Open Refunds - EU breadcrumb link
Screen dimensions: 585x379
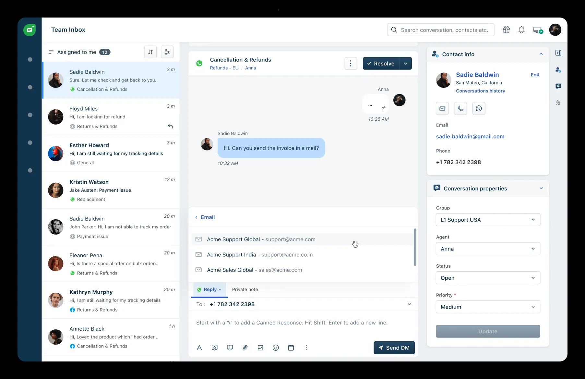point(224,68)
